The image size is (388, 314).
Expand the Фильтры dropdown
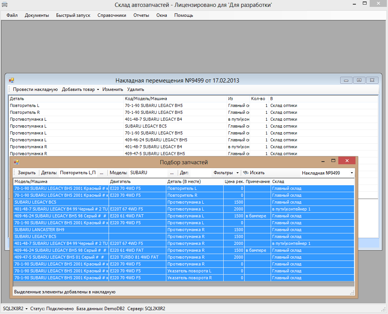226,173
